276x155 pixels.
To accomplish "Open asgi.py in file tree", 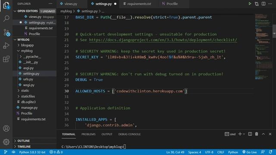I will [x=28, y=68].
